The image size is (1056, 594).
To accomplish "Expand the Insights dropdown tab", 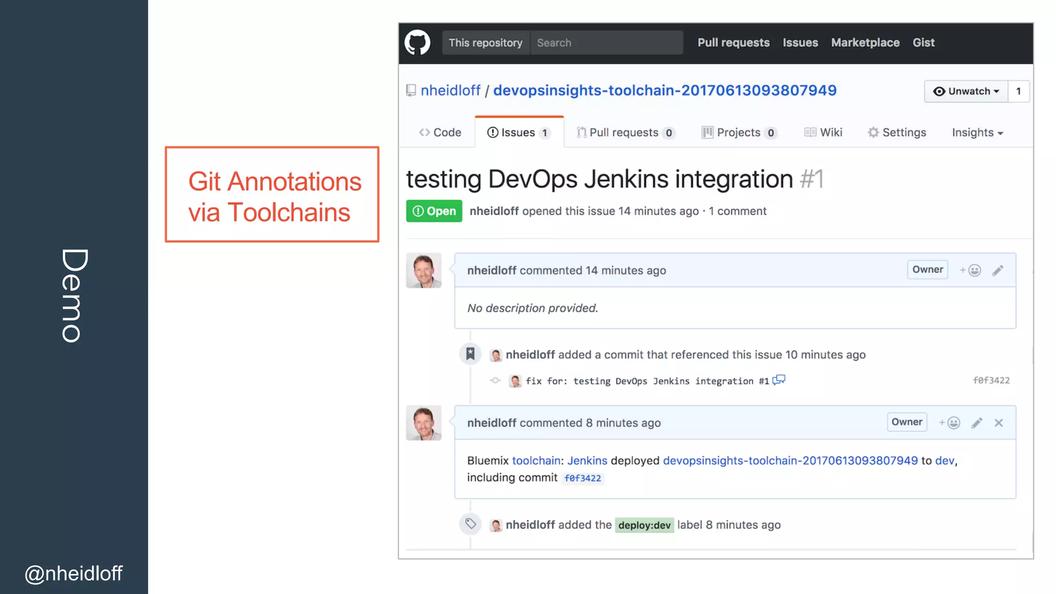I will (977, 133).
